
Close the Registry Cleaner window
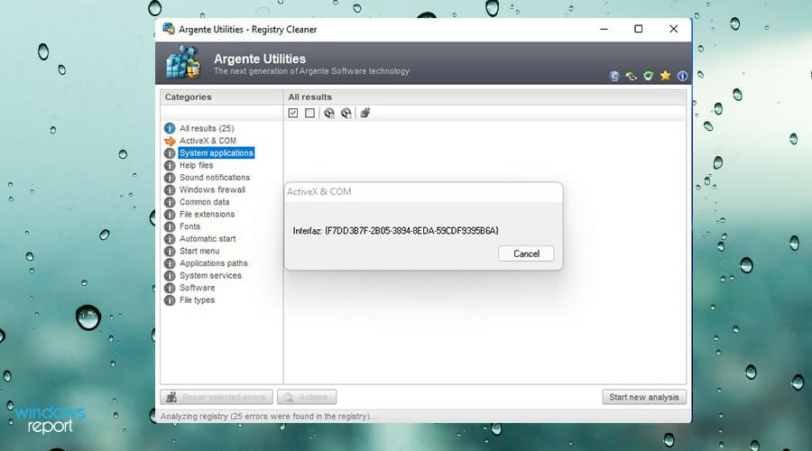click(673, 29)
